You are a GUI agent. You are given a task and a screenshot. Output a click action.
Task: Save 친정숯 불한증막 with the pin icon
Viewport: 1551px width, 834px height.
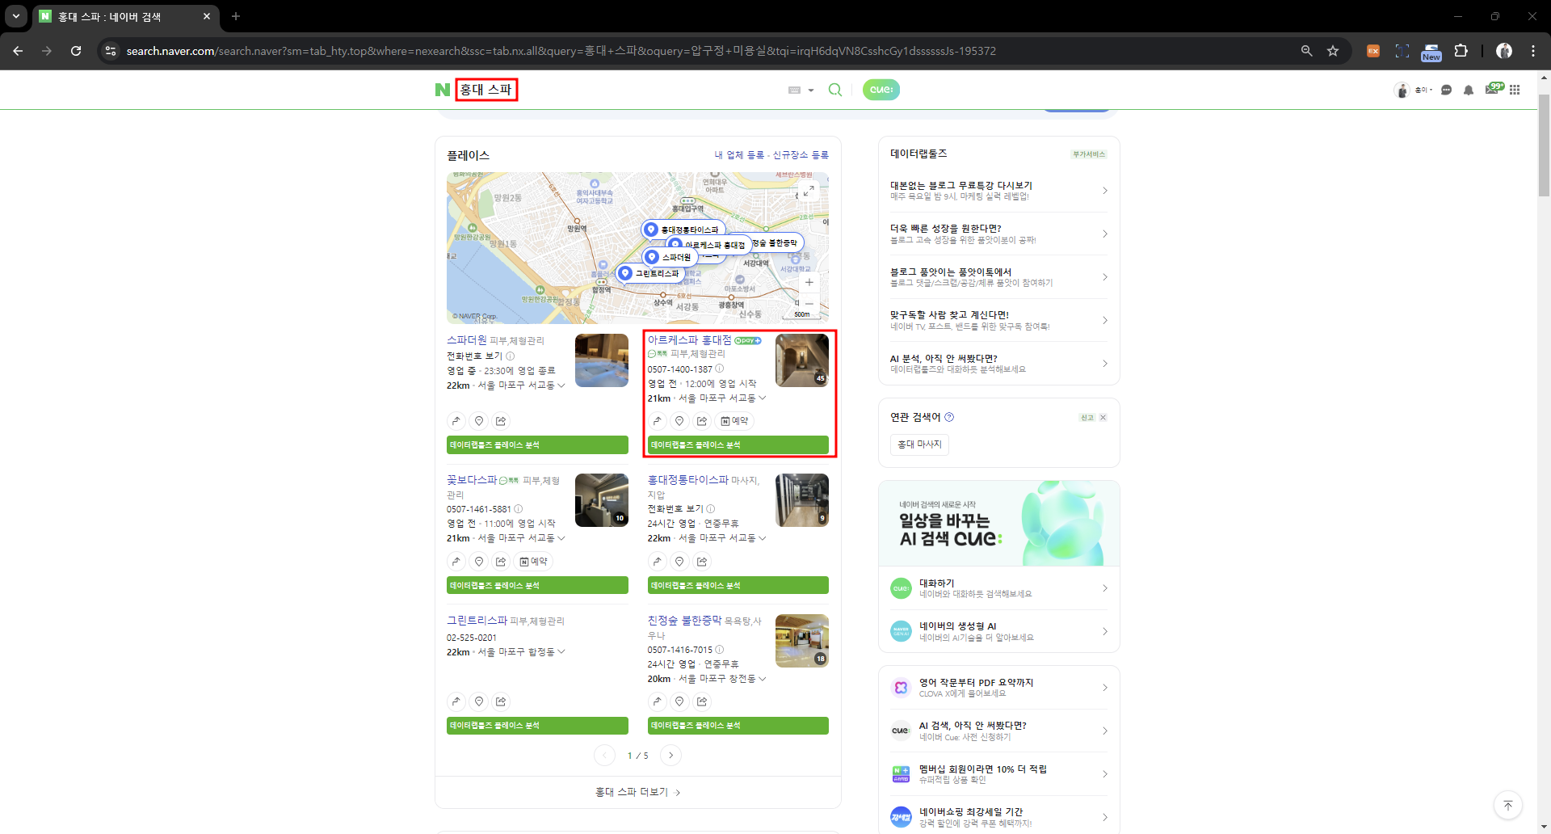[679, 701]
